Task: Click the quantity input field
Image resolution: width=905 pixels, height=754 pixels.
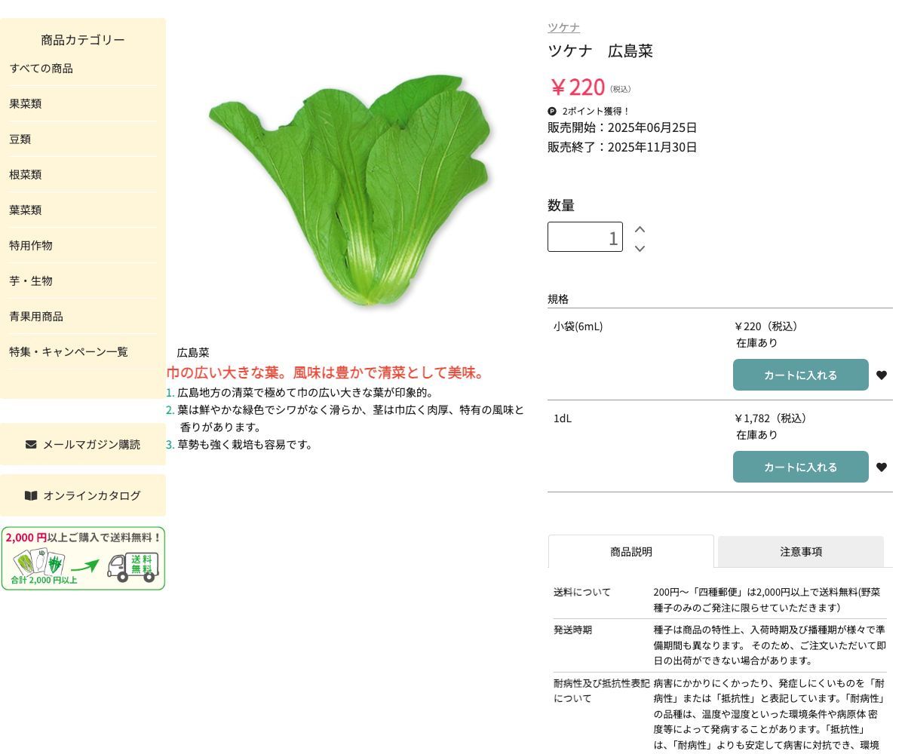Action: pyautogui.click(x=584, y=237)
